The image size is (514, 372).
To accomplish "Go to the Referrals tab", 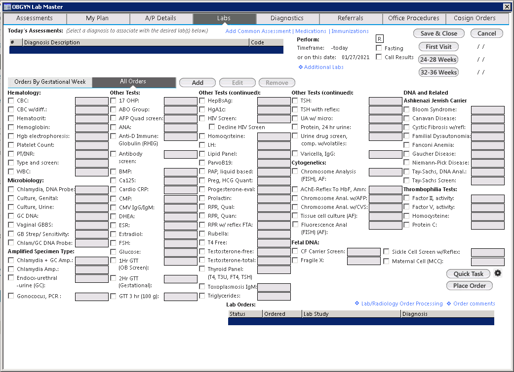I will (351, 18).
